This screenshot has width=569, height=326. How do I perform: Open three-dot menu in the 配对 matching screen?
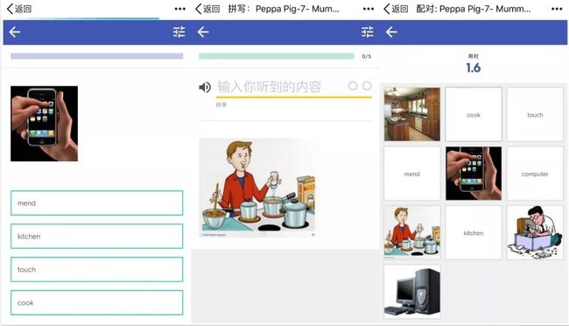(557, 9)
